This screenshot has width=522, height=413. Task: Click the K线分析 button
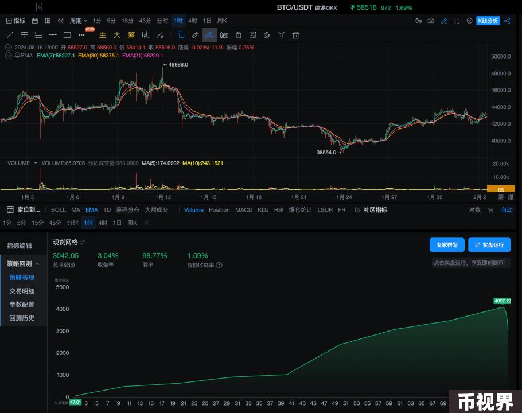click(488, 21)
